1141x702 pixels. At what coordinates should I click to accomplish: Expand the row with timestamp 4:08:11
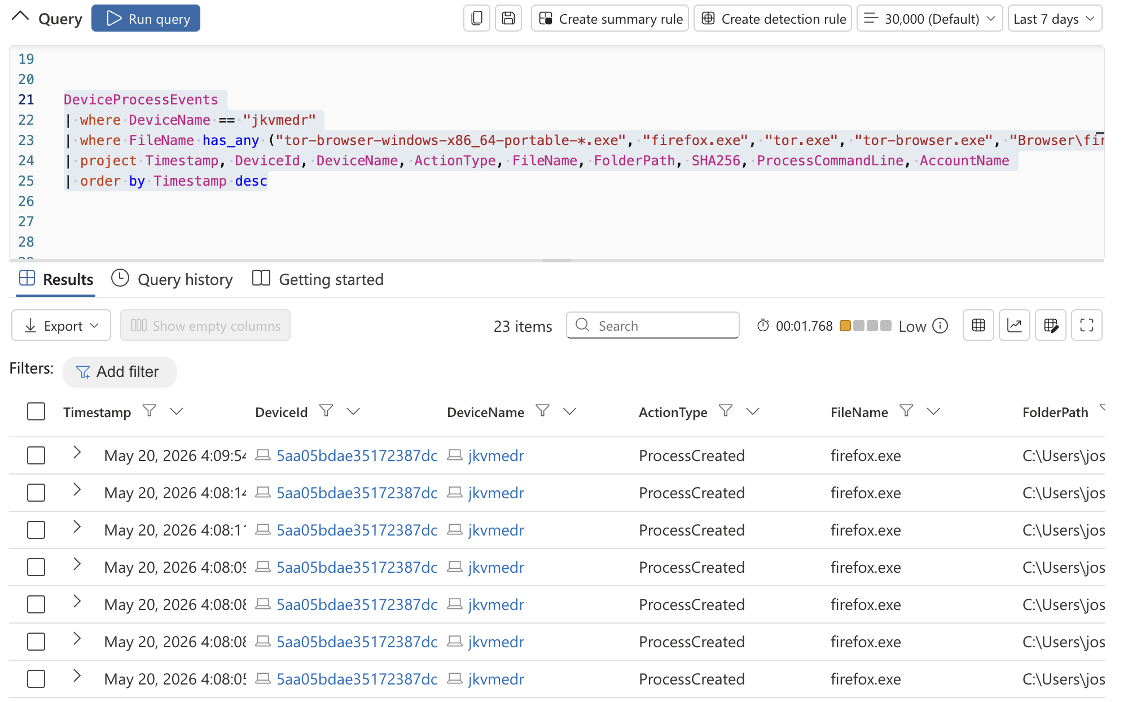pyautogui.click(x=77, y=527)
